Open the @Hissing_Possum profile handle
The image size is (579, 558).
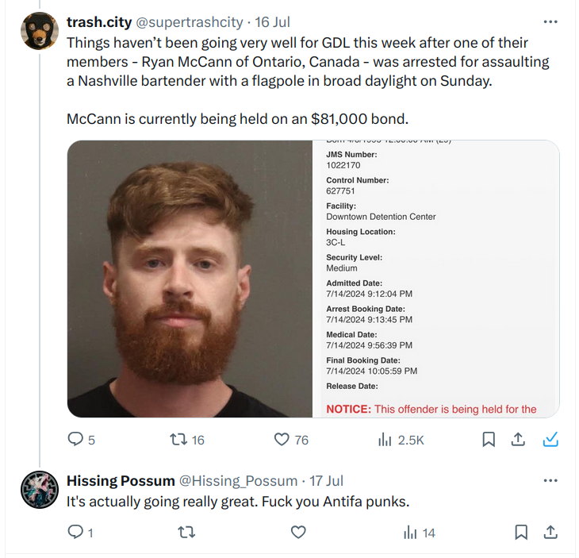coord(238,481)
